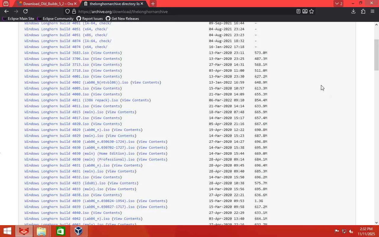Open the browser application hamburger menu
This screenshot has width=379, height=237.
pos(372,11)
